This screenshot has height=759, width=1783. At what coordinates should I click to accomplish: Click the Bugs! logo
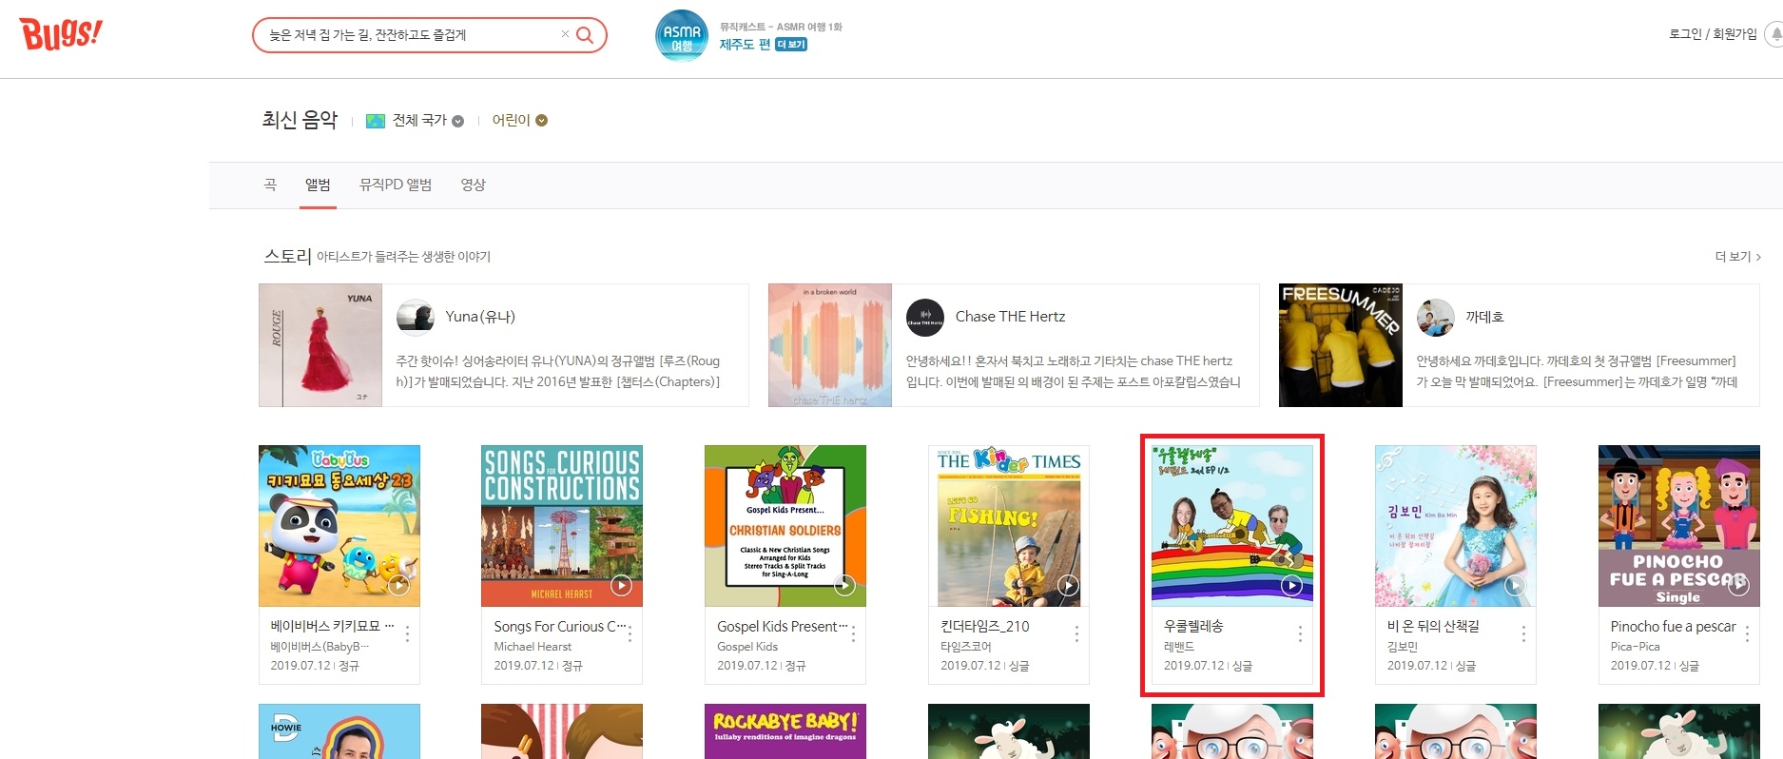tap(61, 34)
